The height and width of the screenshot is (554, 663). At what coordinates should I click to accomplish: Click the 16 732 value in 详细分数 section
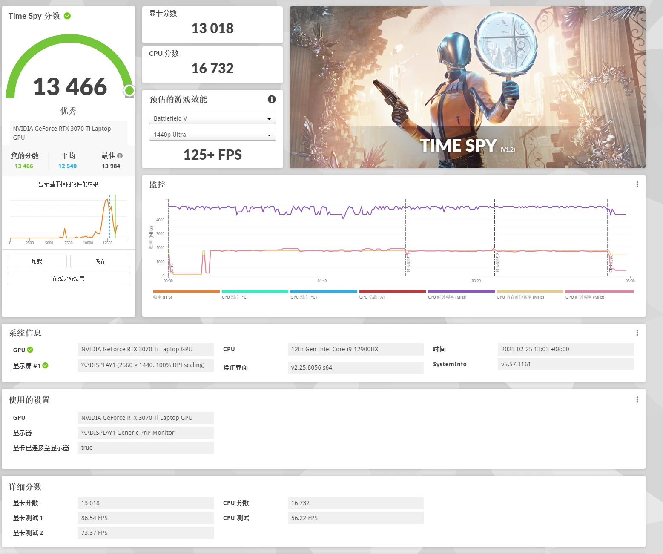[356, 503]
